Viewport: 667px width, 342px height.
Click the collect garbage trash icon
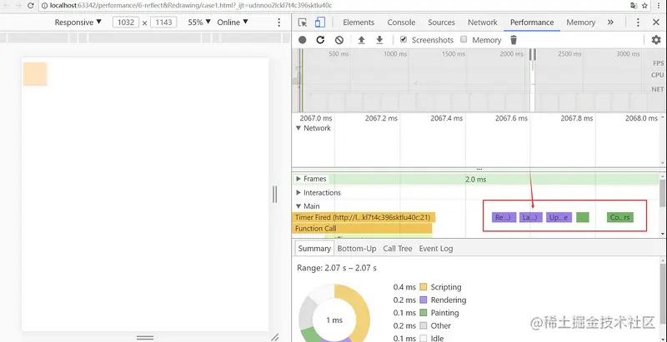(514, 40)
